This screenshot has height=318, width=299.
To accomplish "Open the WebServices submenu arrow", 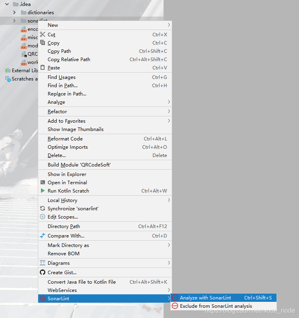I will point(169,290).
